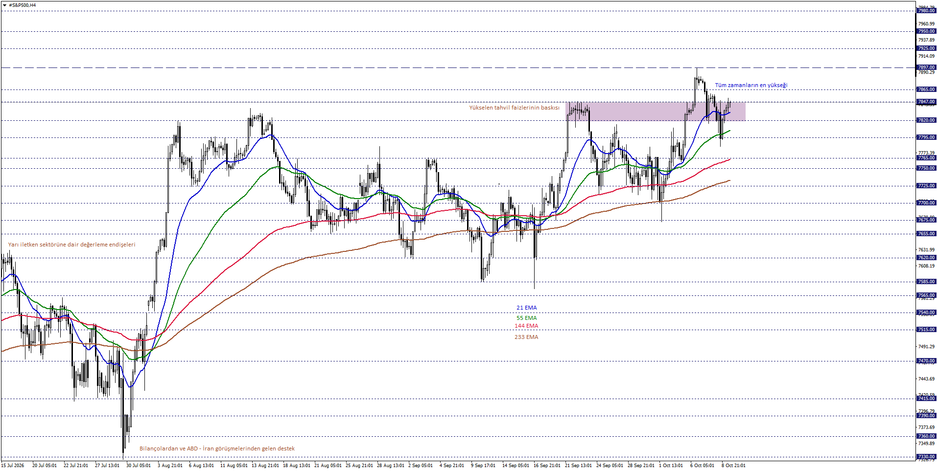Image resolution: width=938 pixels, height=471 pixels.
Task: Click the 'Yükselen tahvil faizlerinin baskısı' label
Action: coord(514,108)
